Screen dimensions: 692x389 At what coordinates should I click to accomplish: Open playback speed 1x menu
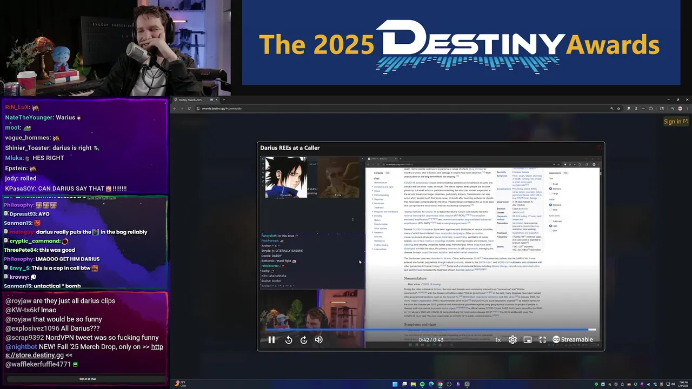tap(498, 340)
